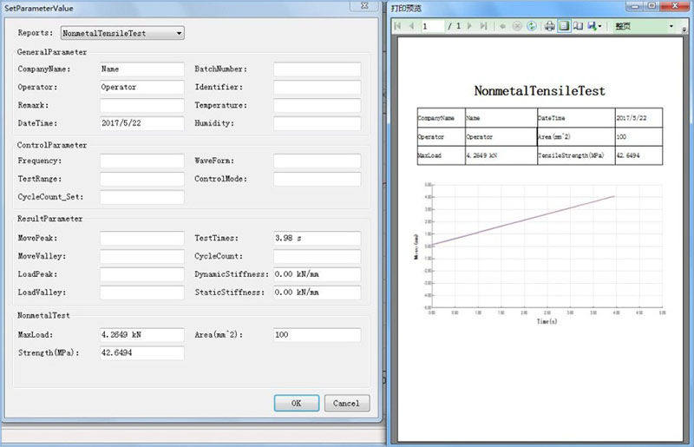Open page setup icon in preview toolbar
Screen dimensions: 694x447
[x=578, y=26]
